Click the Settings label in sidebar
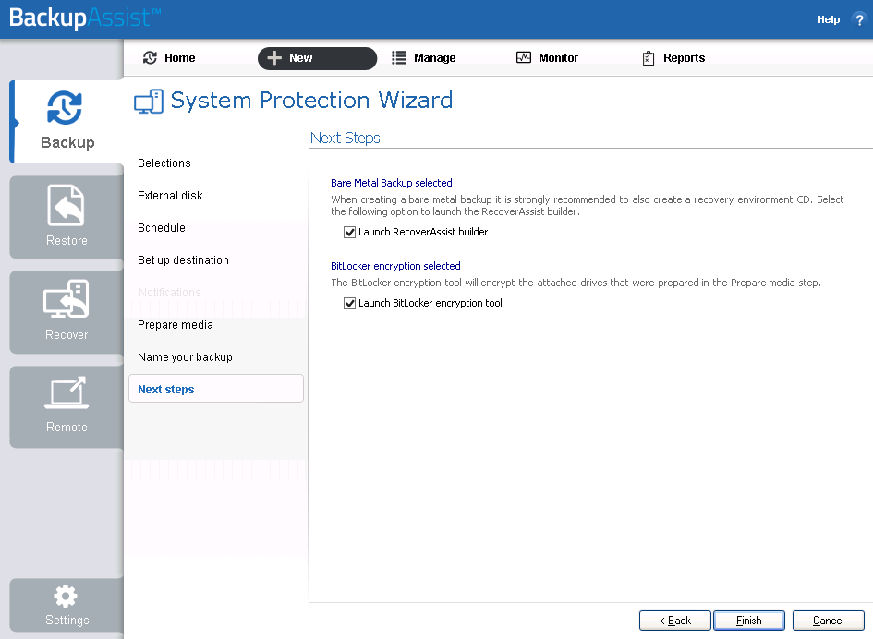Viewport: 873px width, 639px height. point(67,621)
